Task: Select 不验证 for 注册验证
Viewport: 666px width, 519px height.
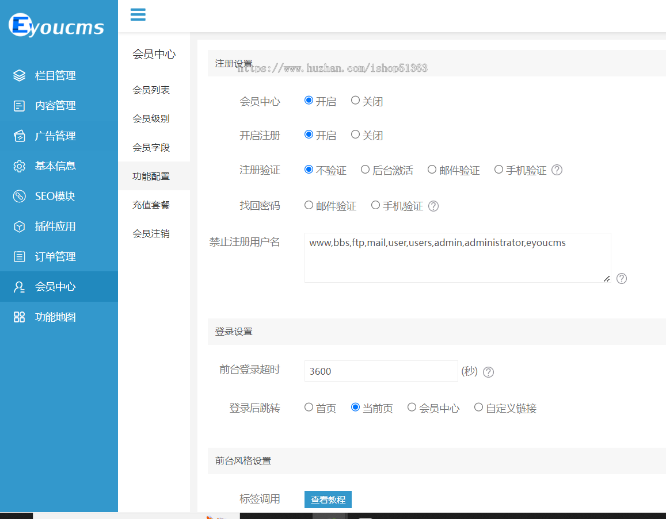Action: point(309,170)
